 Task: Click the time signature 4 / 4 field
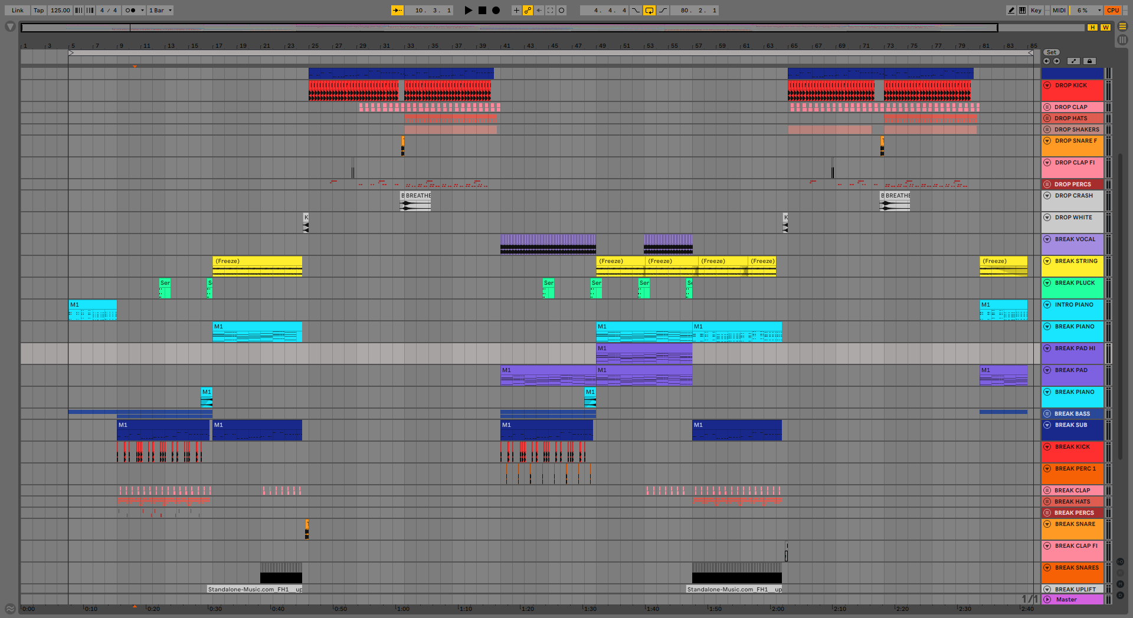click(x=109, y=10)
